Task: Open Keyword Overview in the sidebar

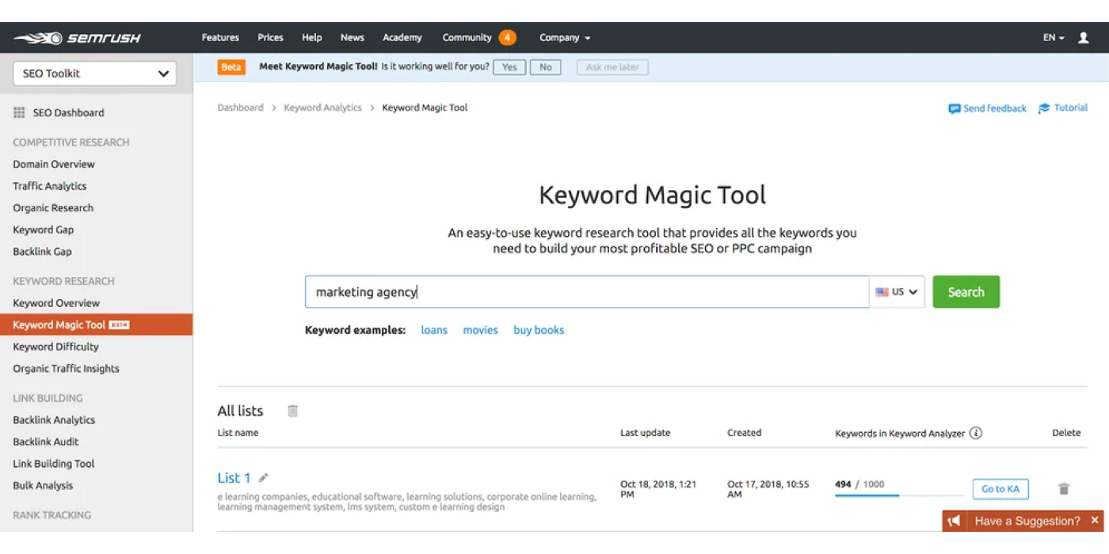Action: tap(56, 303)
